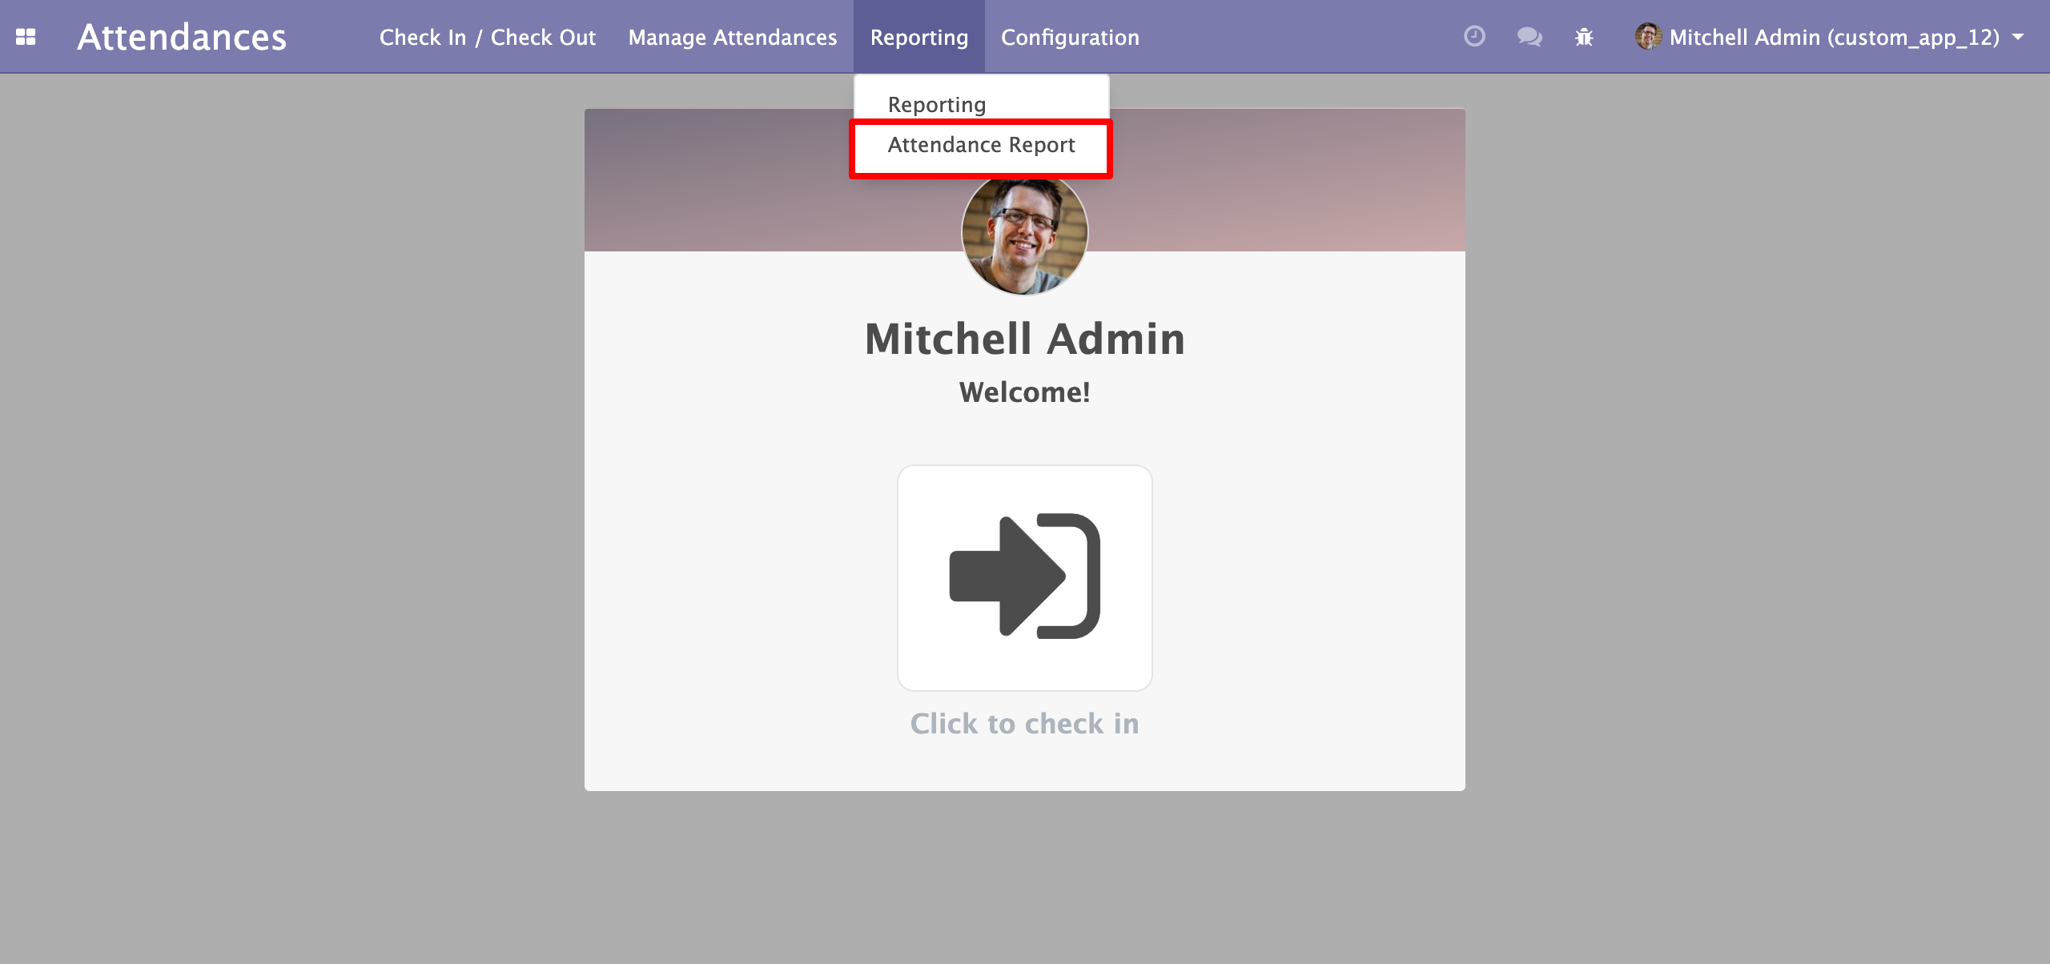
Task: Open the Configuration menu
Action: [x=1070, y=37]
